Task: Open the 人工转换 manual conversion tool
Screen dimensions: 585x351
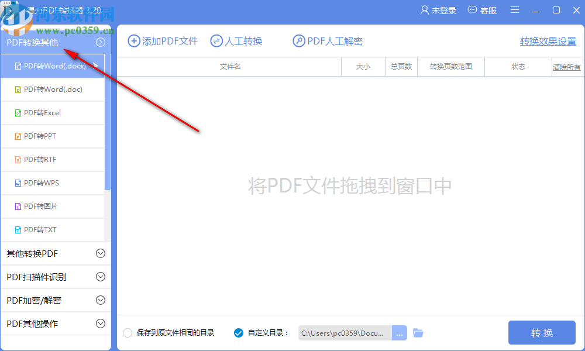Action: 236,41
